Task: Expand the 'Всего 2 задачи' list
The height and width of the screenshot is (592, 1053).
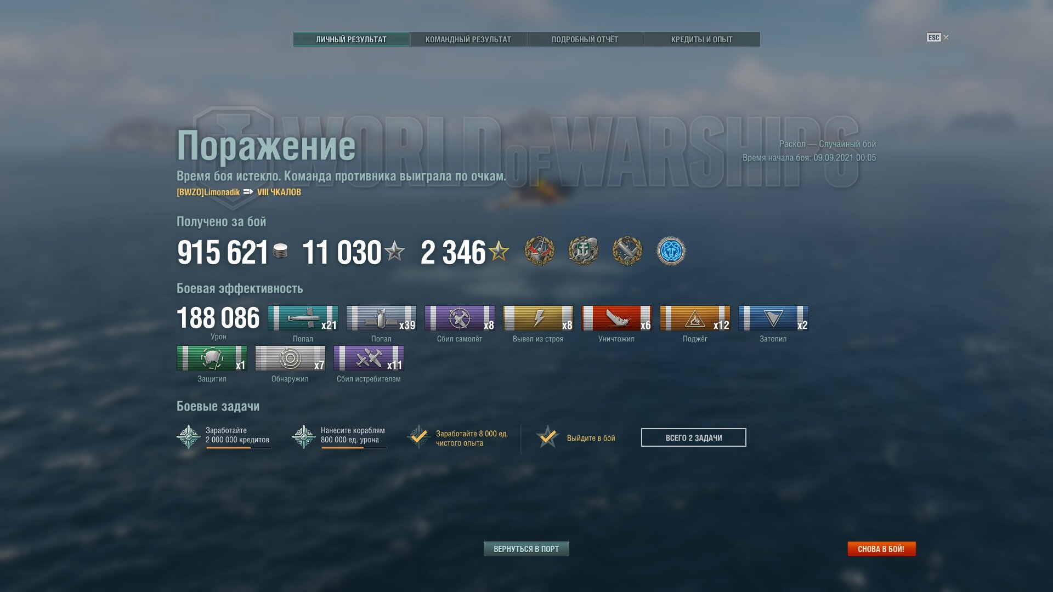Action: click(694, 437)
